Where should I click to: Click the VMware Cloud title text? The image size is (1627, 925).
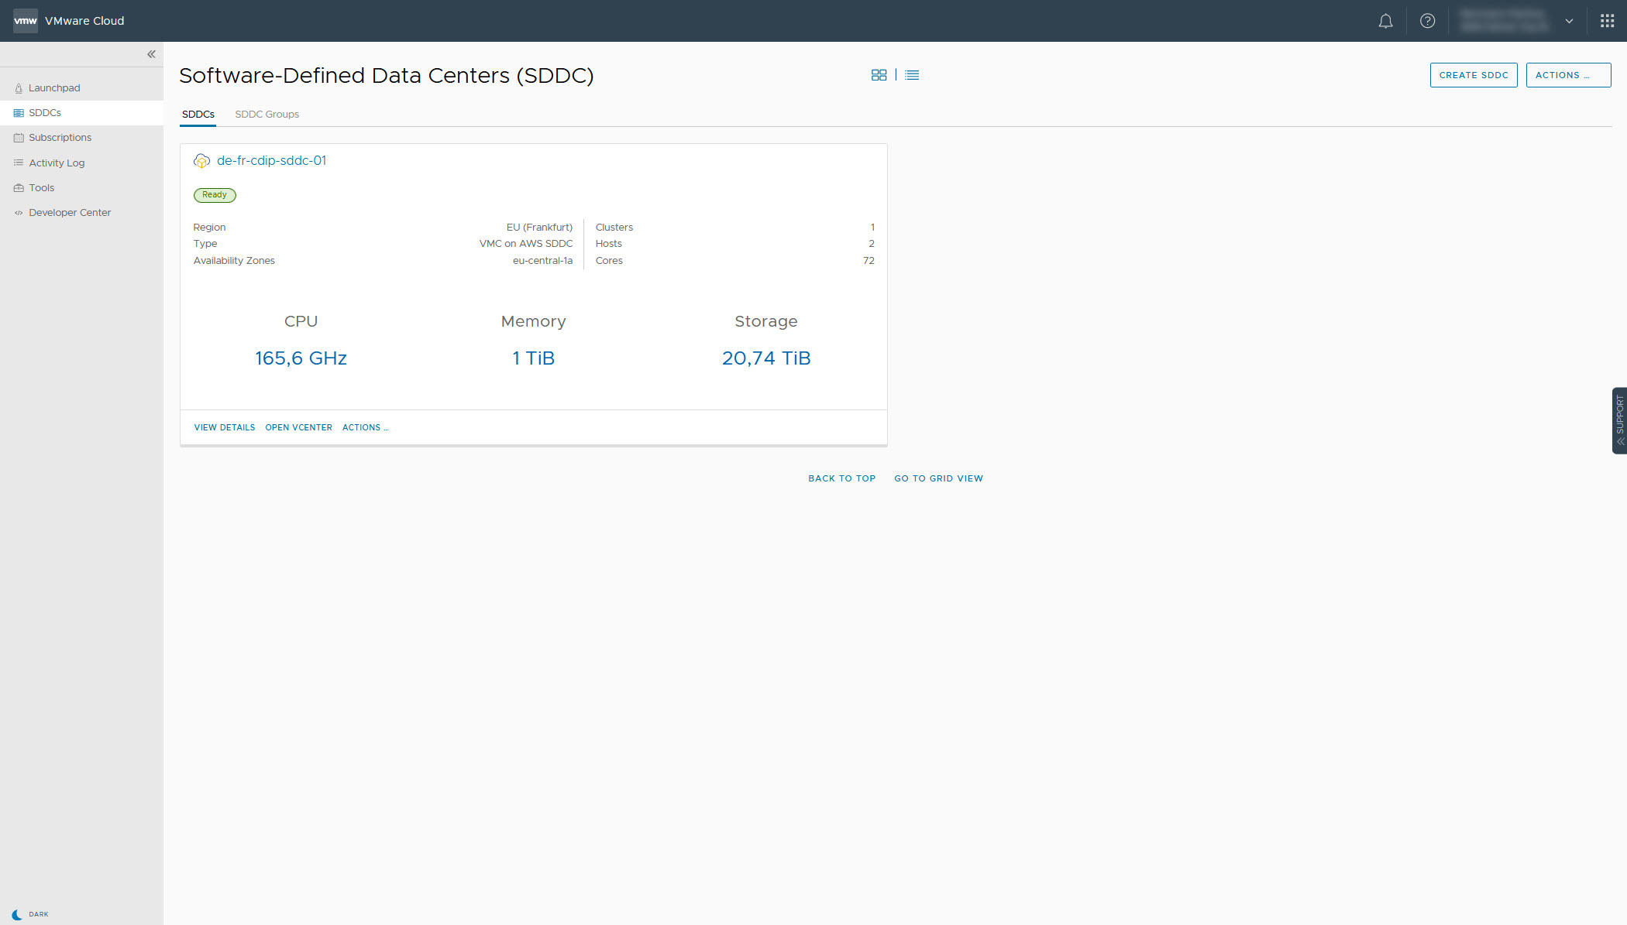click(x=84, y=21)
